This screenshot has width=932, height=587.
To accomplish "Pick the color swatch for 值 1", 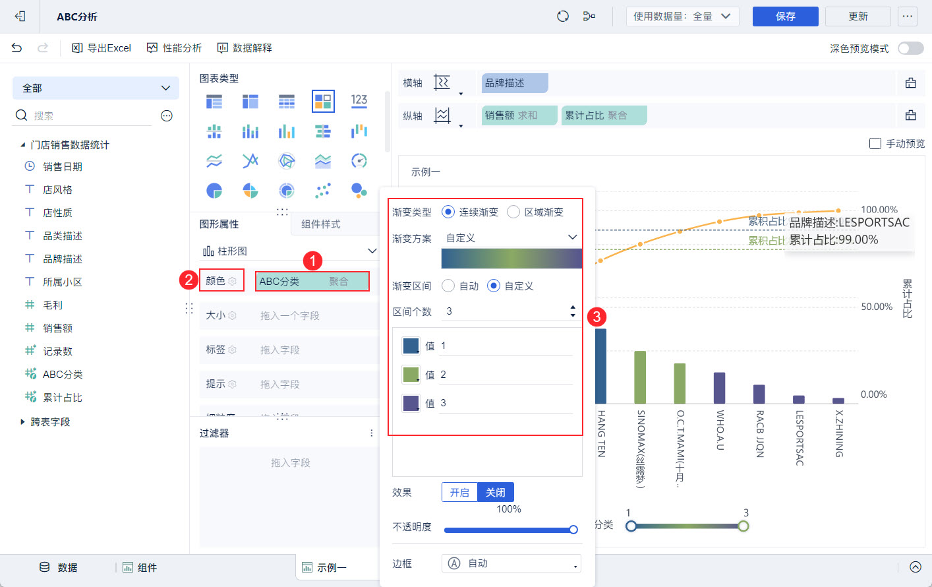I will tap(411, 346).
